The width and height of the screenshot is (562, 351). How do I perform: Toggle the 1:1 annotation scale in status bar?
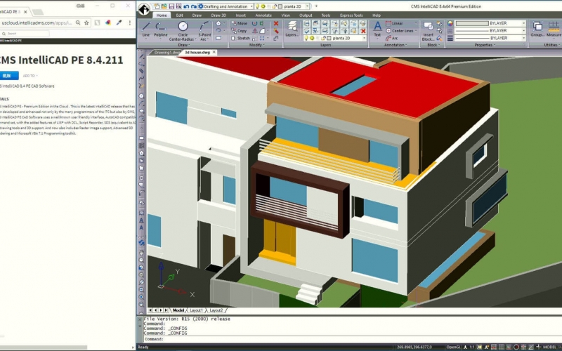472,347
